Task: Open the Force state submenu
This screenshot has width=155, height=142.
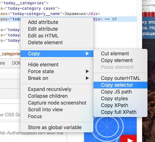Action: pos(57,71)
